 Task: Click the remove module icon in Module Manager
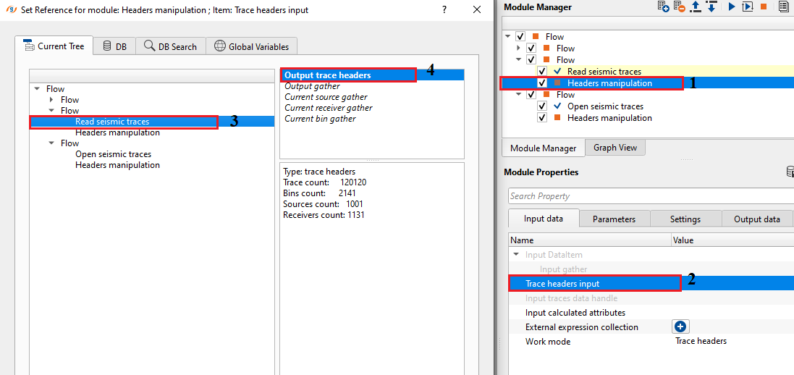tap(679, 7)
